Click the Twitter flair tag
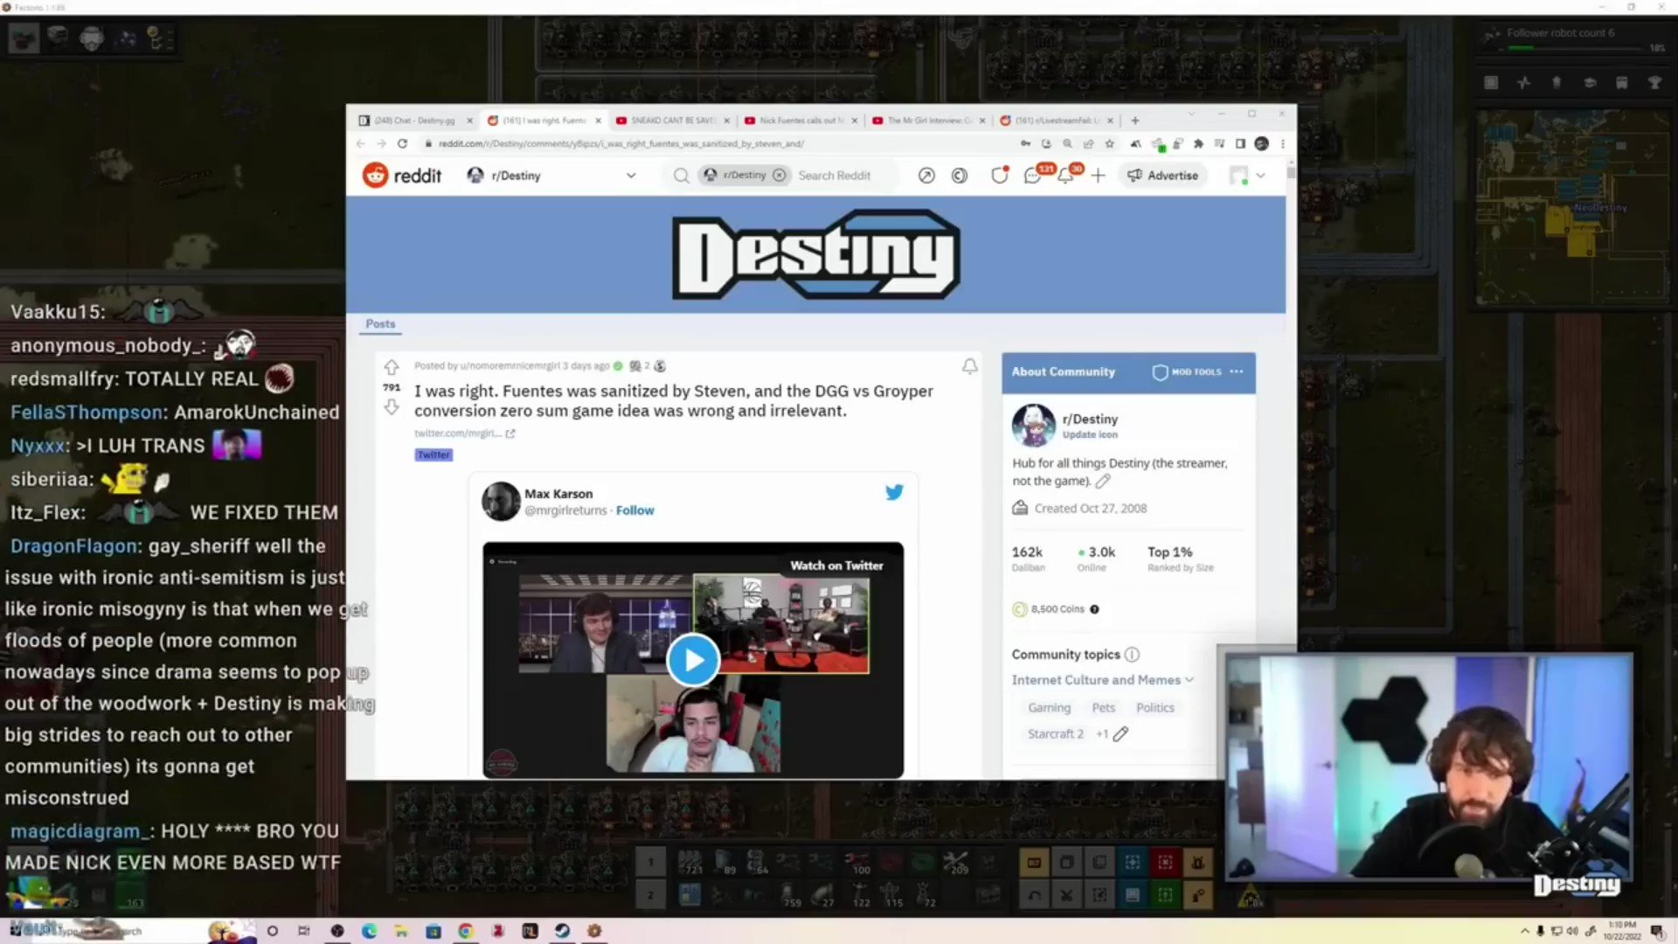 pos(433,455)
